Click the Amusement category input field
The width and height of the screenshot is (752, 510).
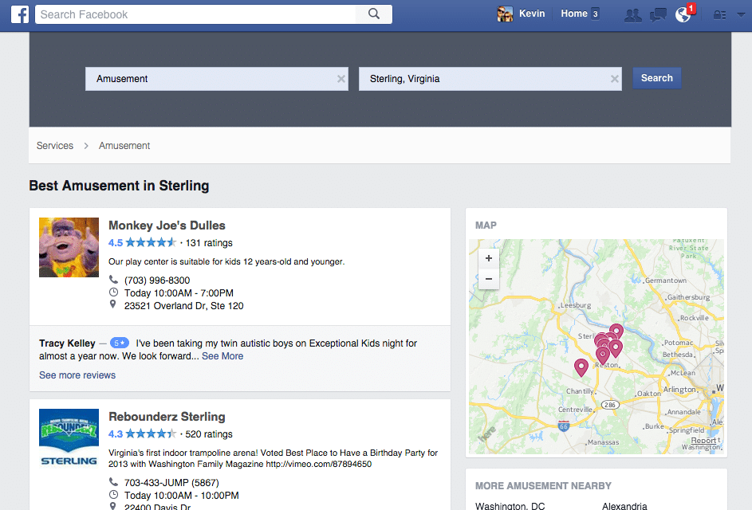[x=217, y=79]
